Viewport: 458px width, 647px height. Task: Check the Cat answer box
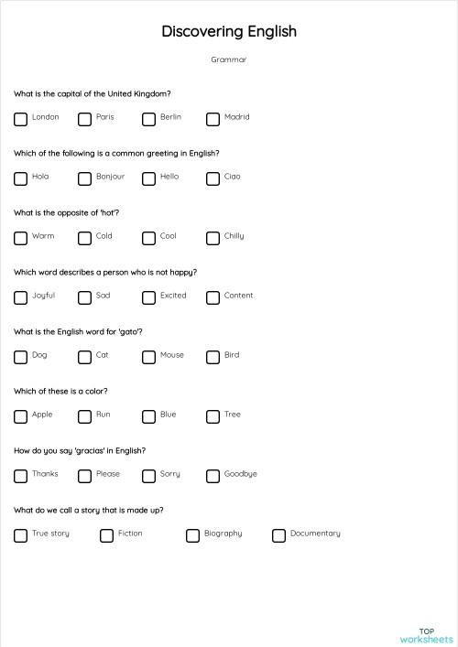pyautogui.click(x=84, y=357)
